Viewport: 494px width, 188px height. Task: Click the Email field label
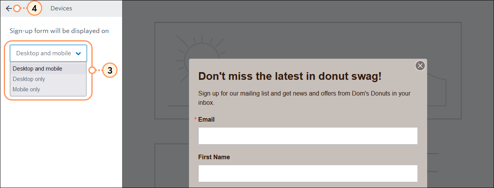click(206, 120)
